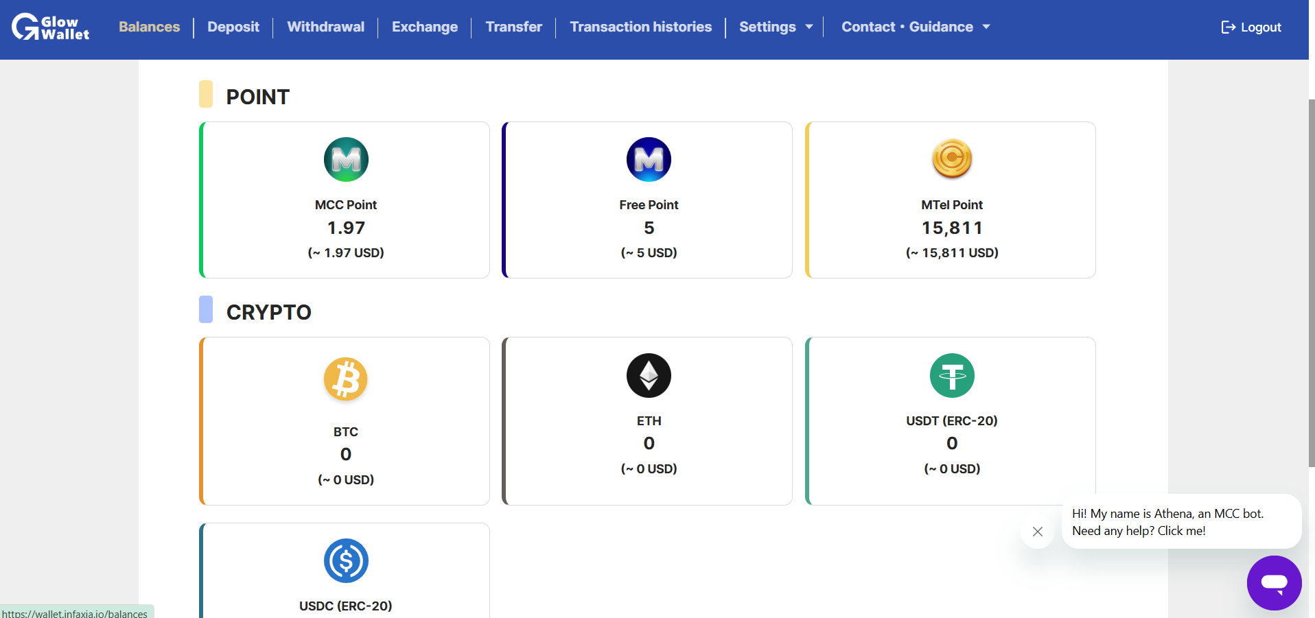Go to the Withdrawal page
This screenshot has width=1315, height=618.
point(326,27)
